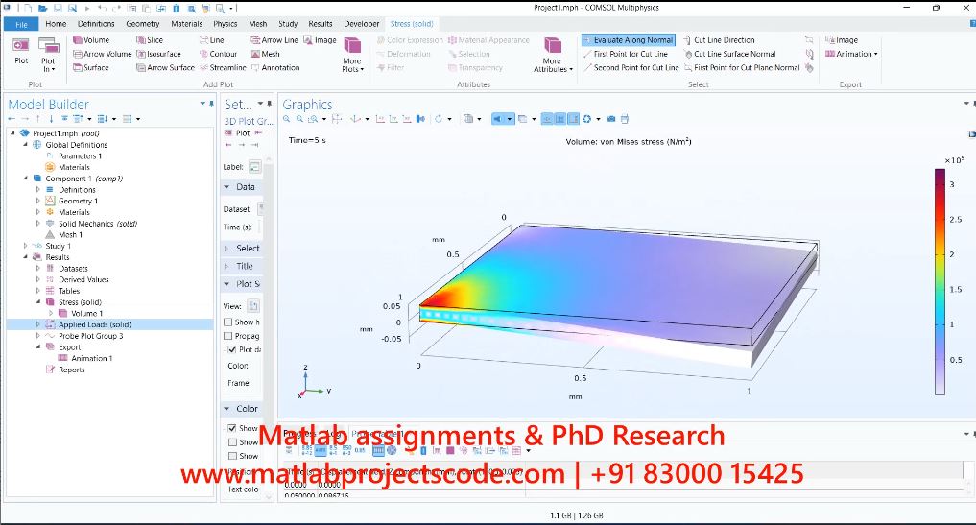Screen dimensions: 976x525
Task: Uncheck the 'Plot d' checkbox
Action: [231, 349]
